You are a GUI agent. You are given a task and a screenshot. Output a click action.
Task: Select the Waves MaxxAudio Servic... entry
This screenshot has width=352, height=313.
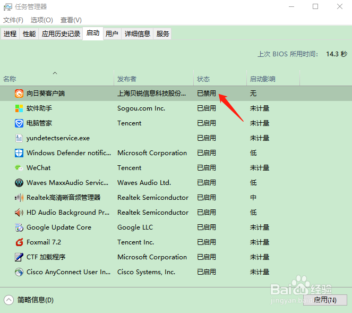pos(67,183)
